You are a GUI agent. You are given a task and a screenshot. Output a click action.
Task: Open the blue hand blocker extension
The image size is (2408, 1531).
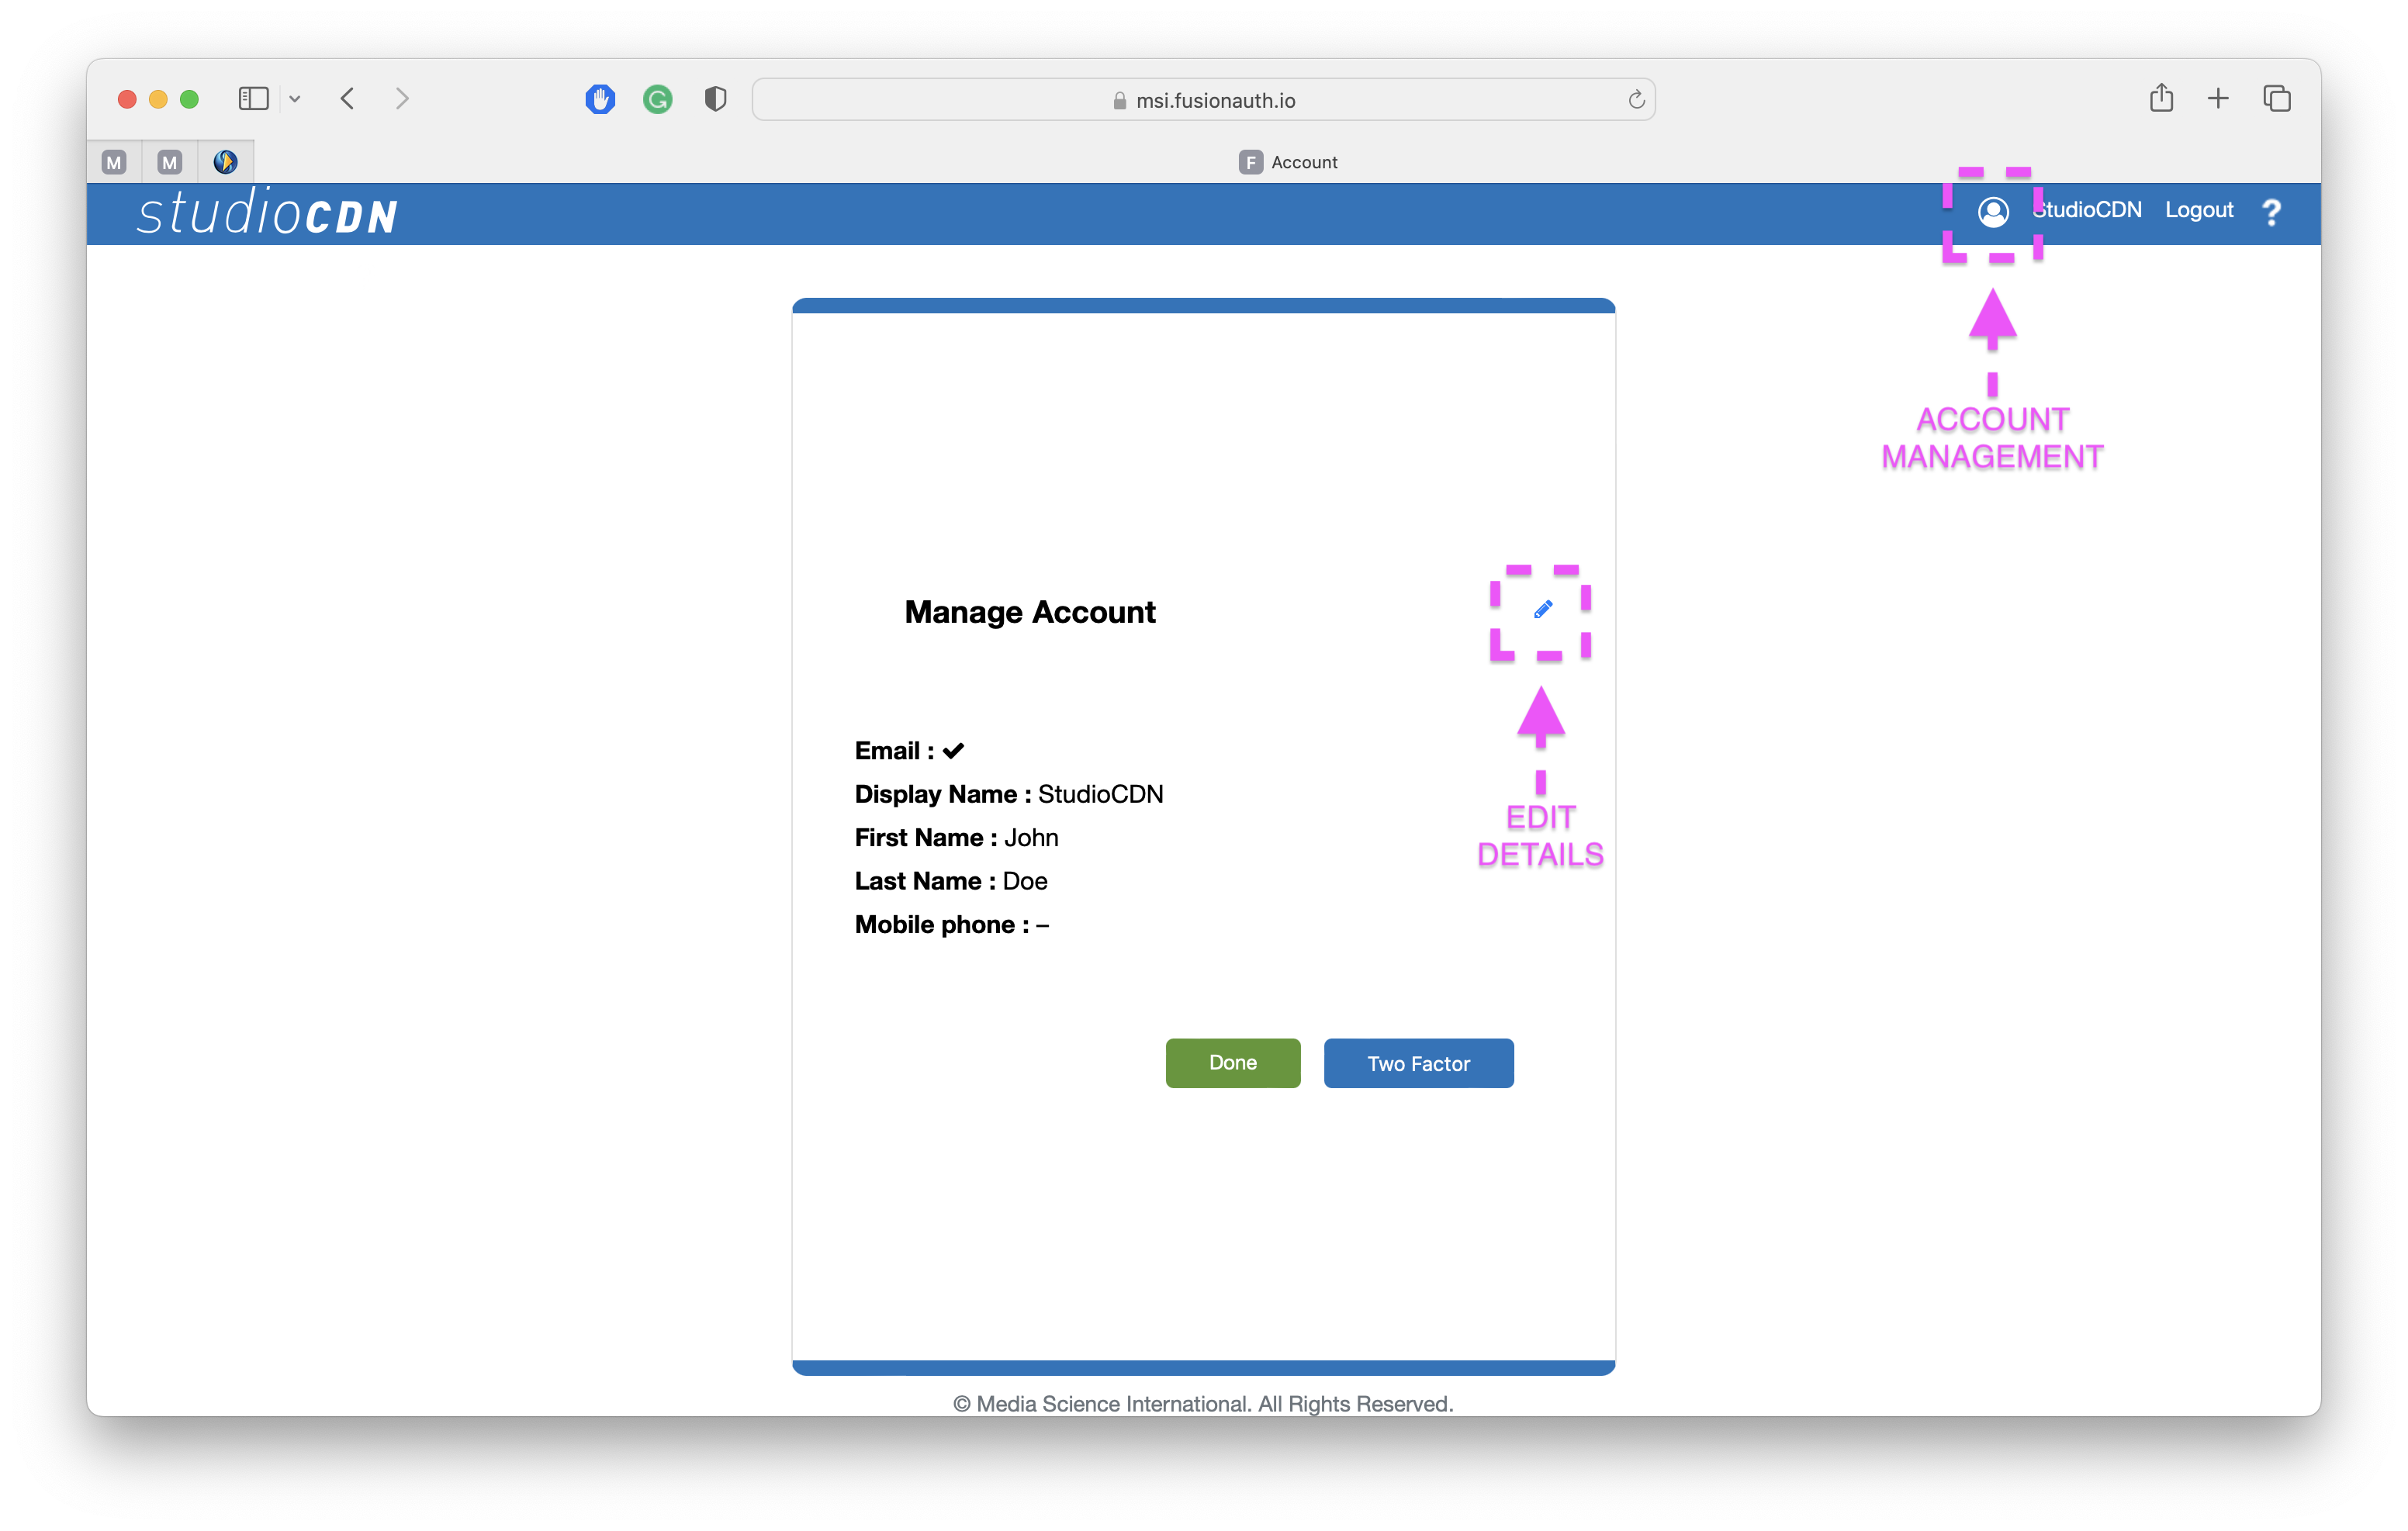(x=600, y=99)
